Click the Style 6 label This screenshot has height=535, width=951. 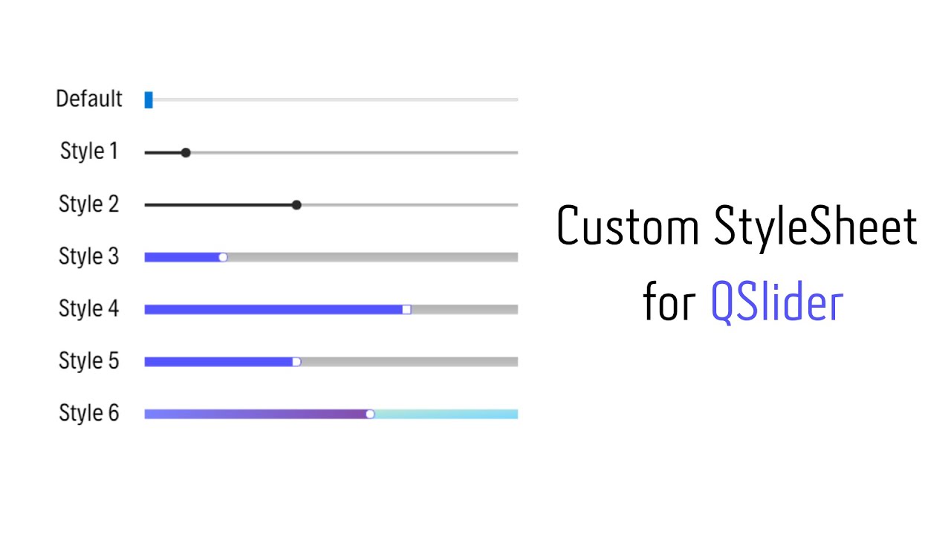[89, 413]
